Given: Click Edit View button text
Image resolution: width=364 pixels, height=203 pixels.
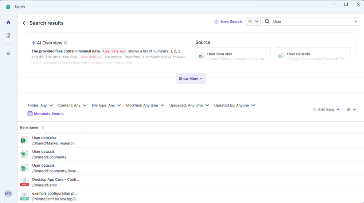Looking at the screenshot, I should point(326,110).
